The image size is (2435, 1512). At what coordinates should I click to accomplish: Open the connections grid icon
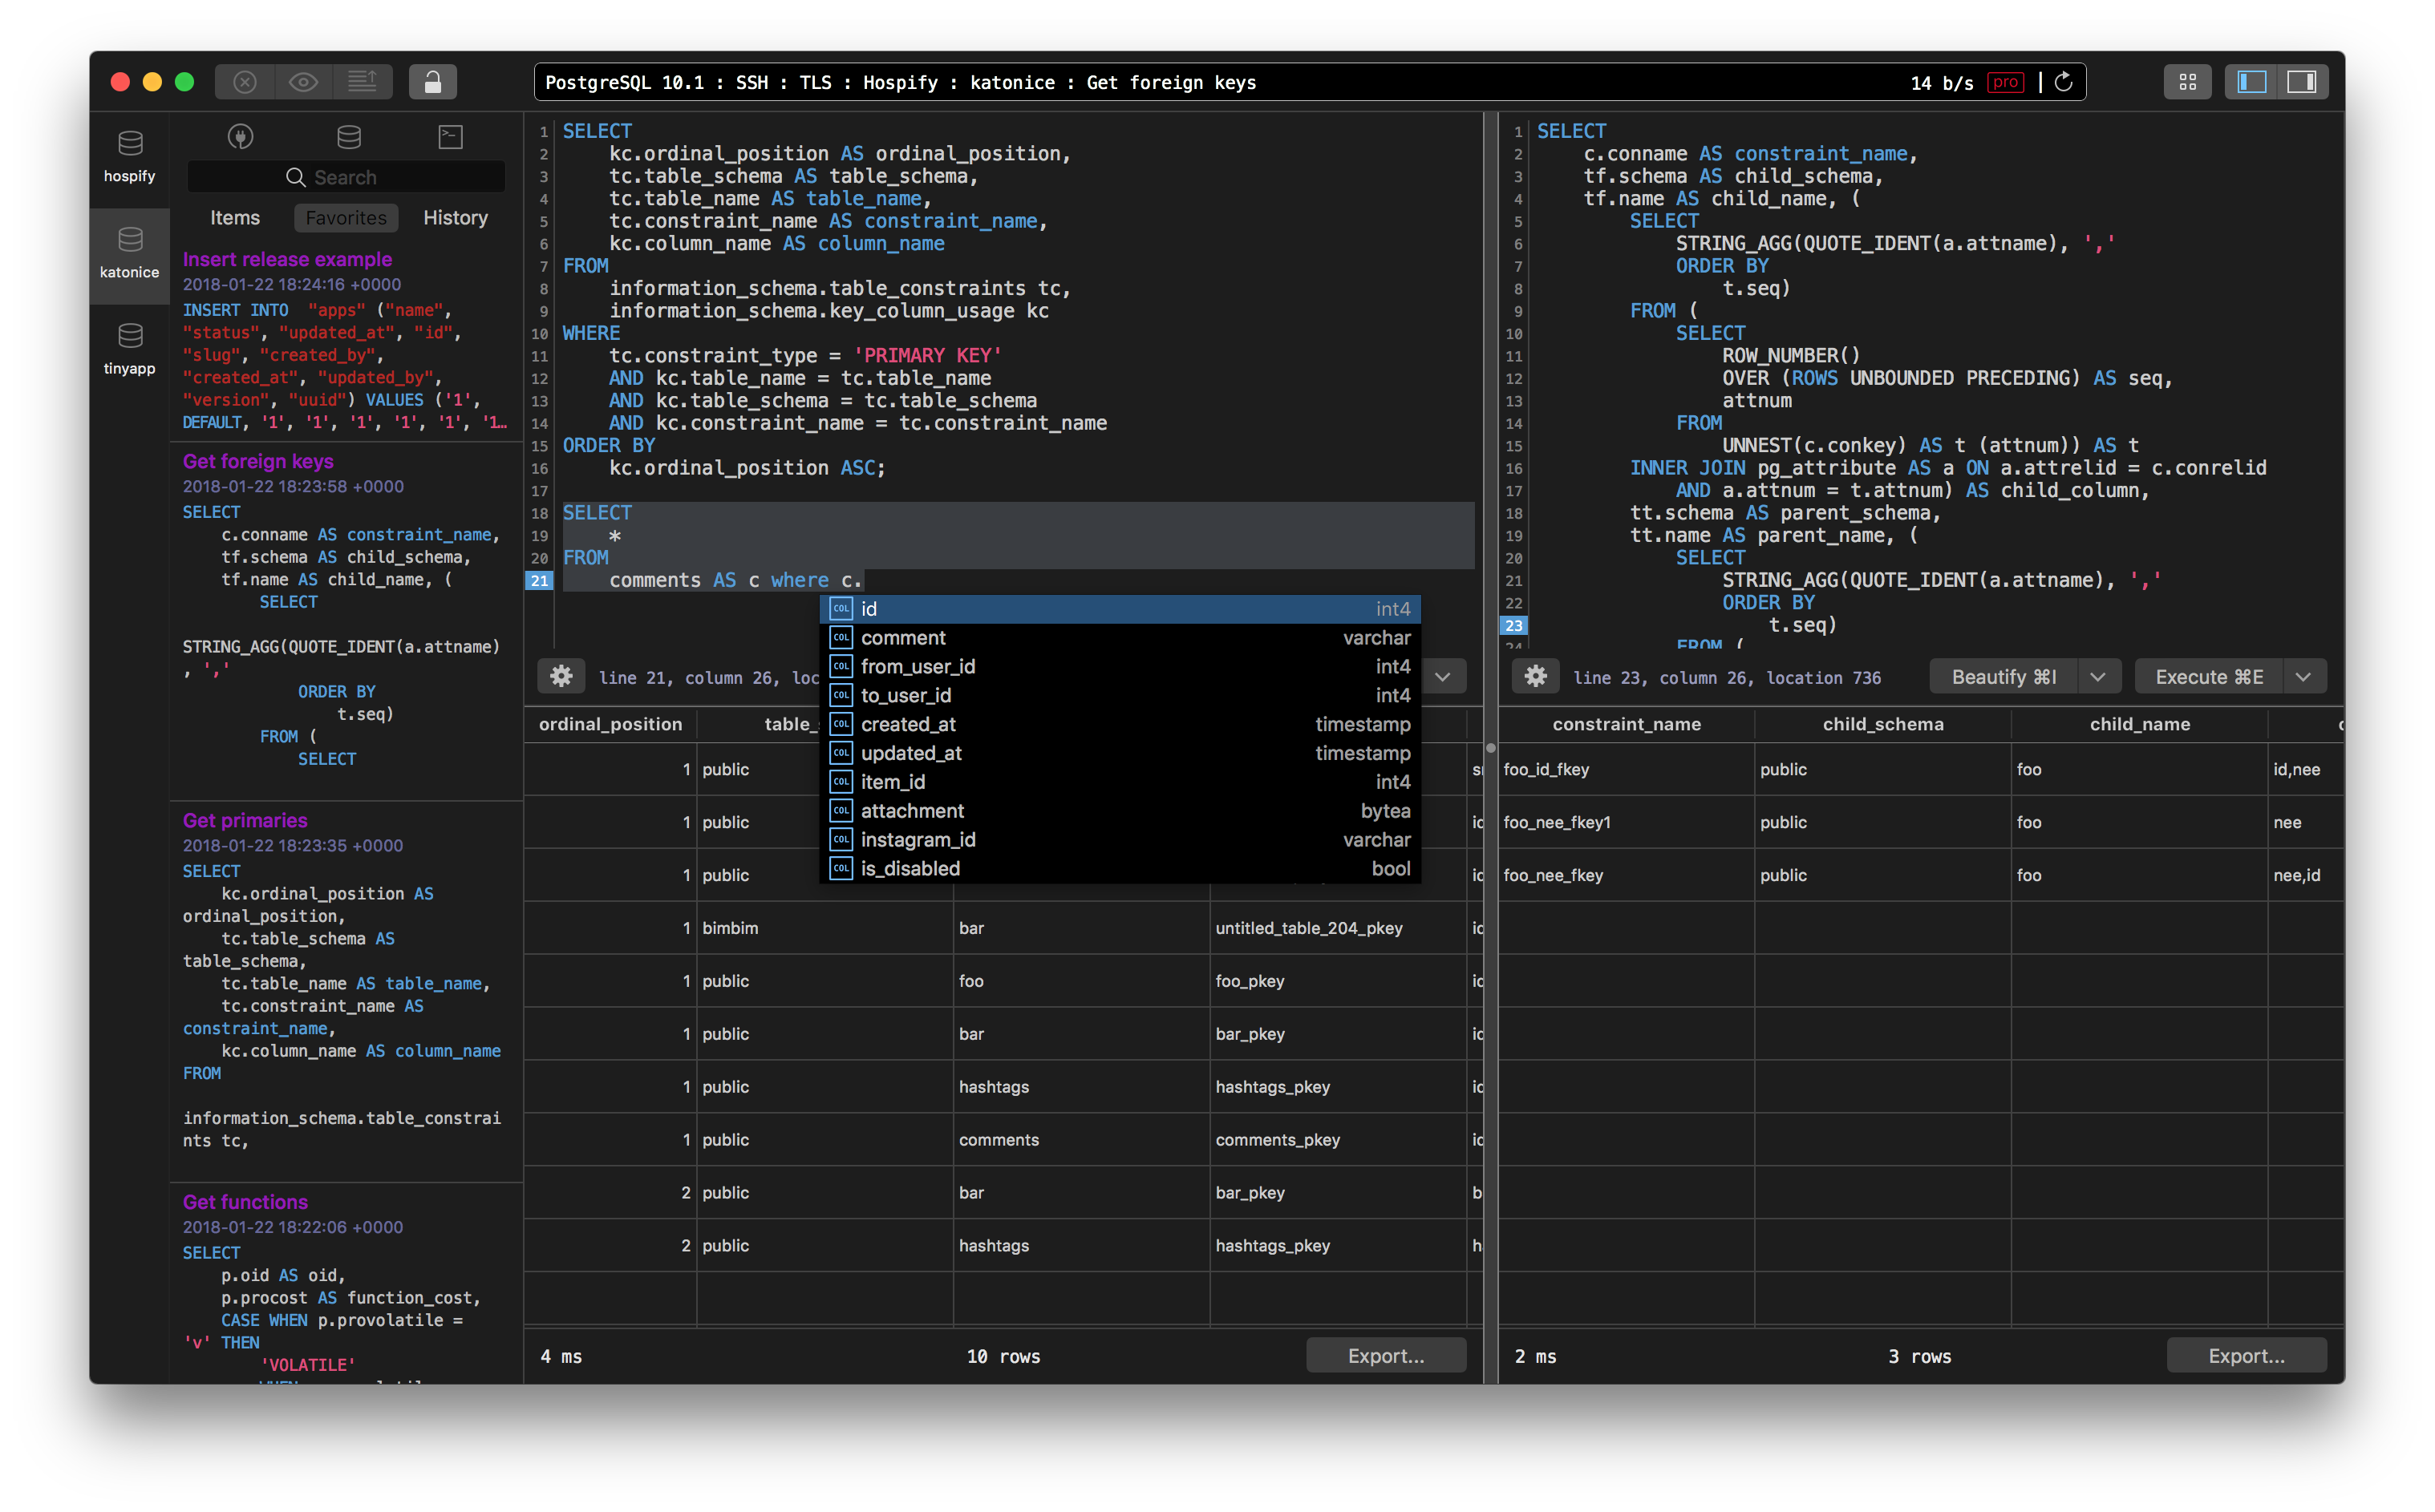click(2187, 82)
